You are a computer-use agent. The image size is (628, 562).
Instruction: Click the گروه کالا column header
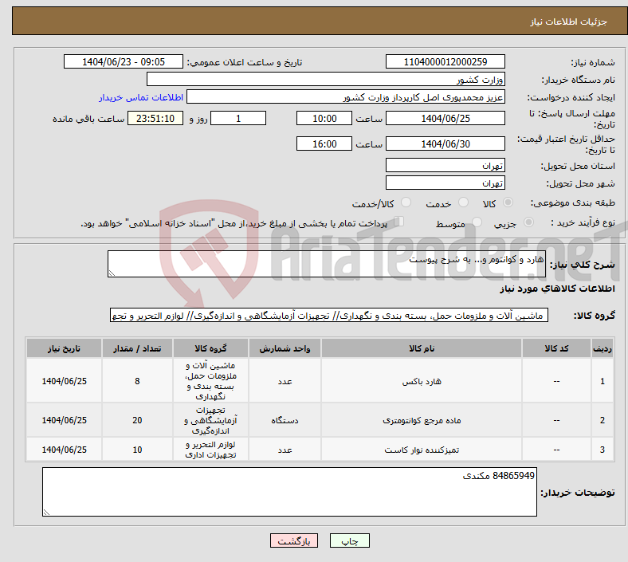(210, 348)
